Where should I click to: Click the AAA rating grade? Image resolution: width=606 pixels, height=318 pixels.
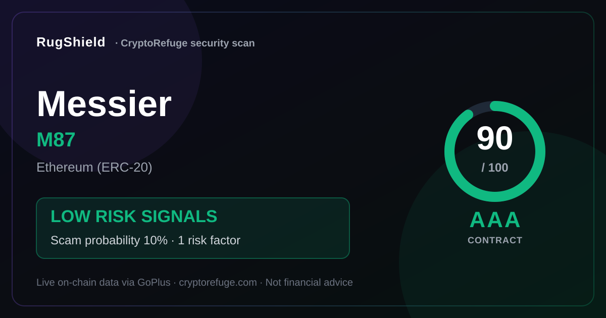click(x=495, y=220)
